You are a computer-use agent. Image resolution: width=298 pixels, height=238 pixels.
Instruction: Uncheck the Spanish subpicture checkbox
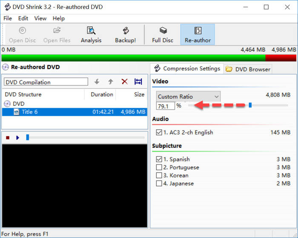[x=159, y=159]
